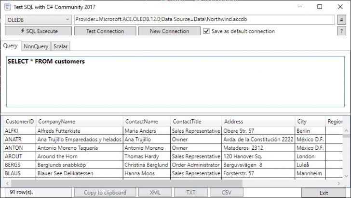Export results with the XML button
Viewport: 351px width, 198px height.
click(155, 192)
